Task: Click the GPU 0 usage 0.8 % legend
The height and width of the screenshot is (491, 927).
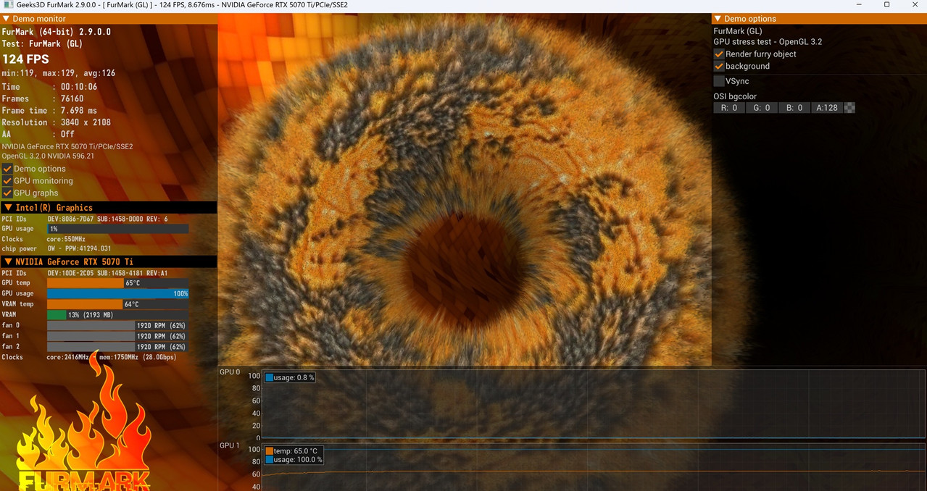Action: tap(289, 377)
